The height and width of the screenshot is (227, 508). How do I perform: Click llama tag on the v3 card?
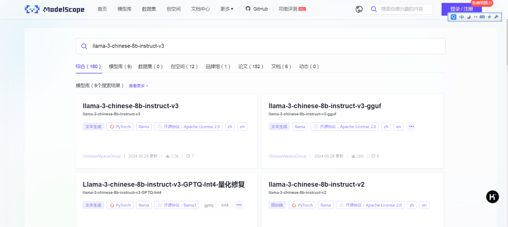tap(144, 127)
